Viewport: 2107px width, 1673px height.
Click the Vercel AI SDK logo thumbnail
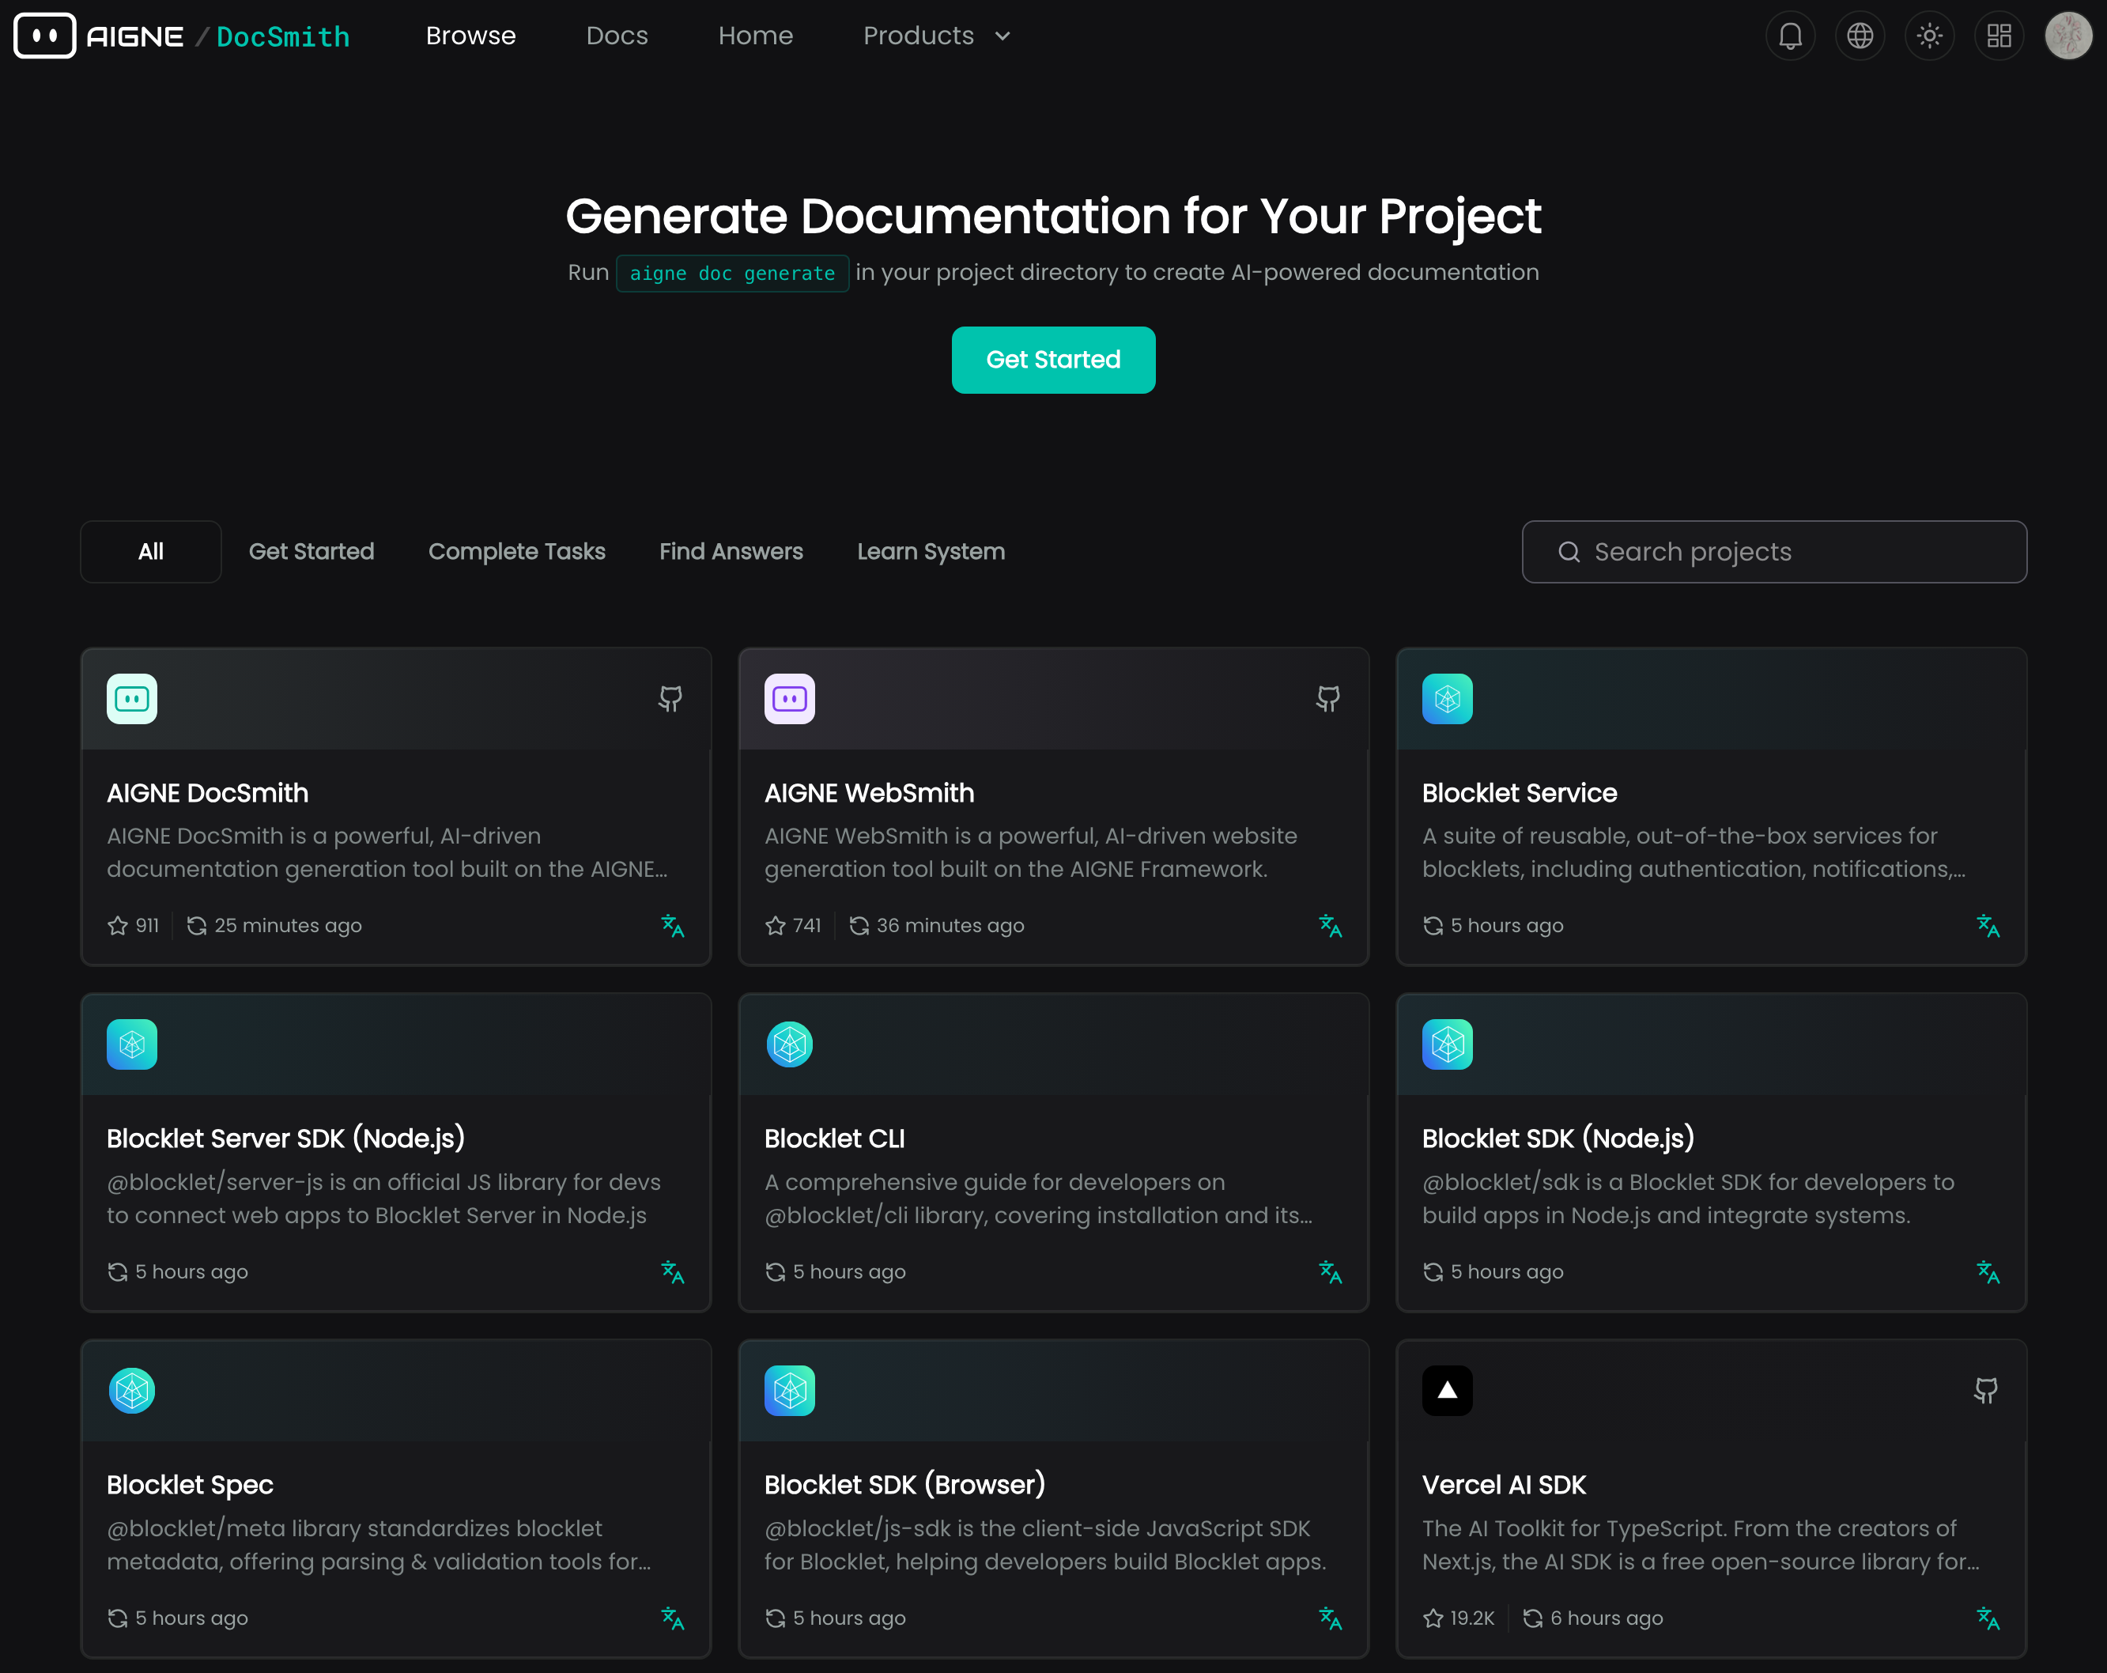click(x=1446, y=1391)
